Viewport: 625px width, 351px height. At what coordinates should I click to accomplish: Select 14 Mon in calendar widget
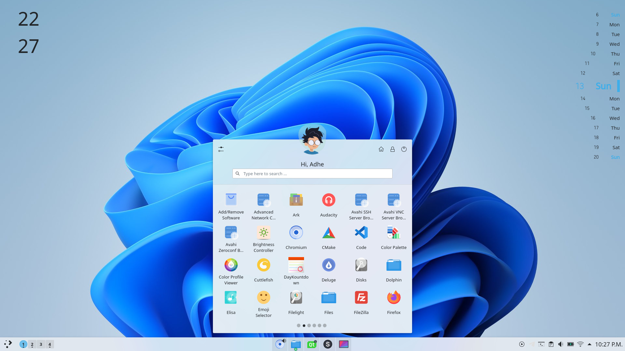600,98
